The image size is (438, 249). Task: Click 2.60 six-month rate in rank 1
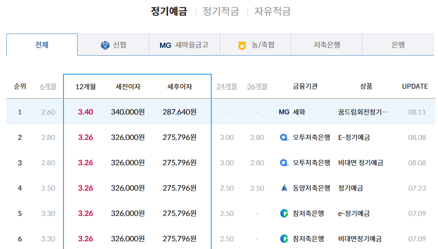click(48, 112)
